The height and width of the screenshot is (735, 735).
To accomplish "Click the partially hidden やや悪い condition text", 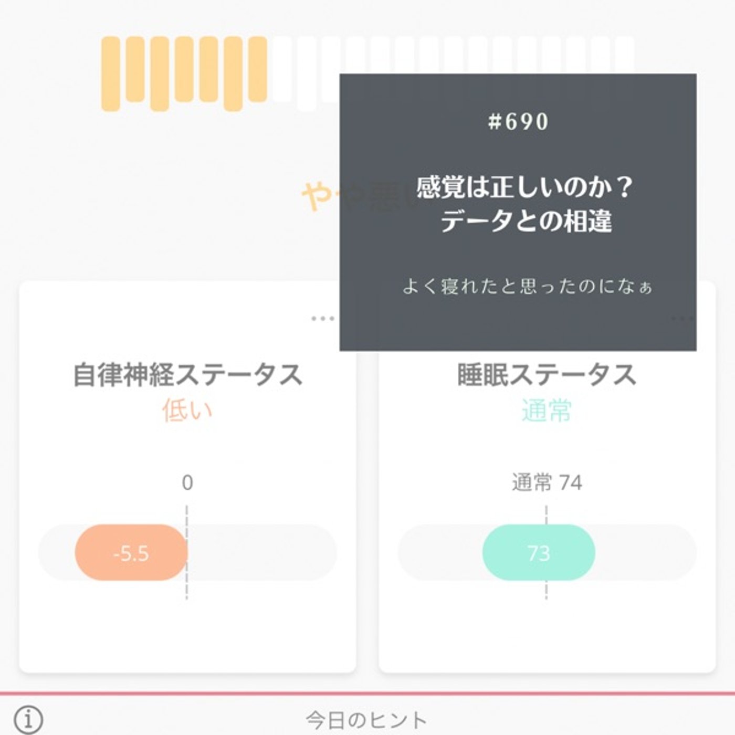I will click(x=321, y=196).
